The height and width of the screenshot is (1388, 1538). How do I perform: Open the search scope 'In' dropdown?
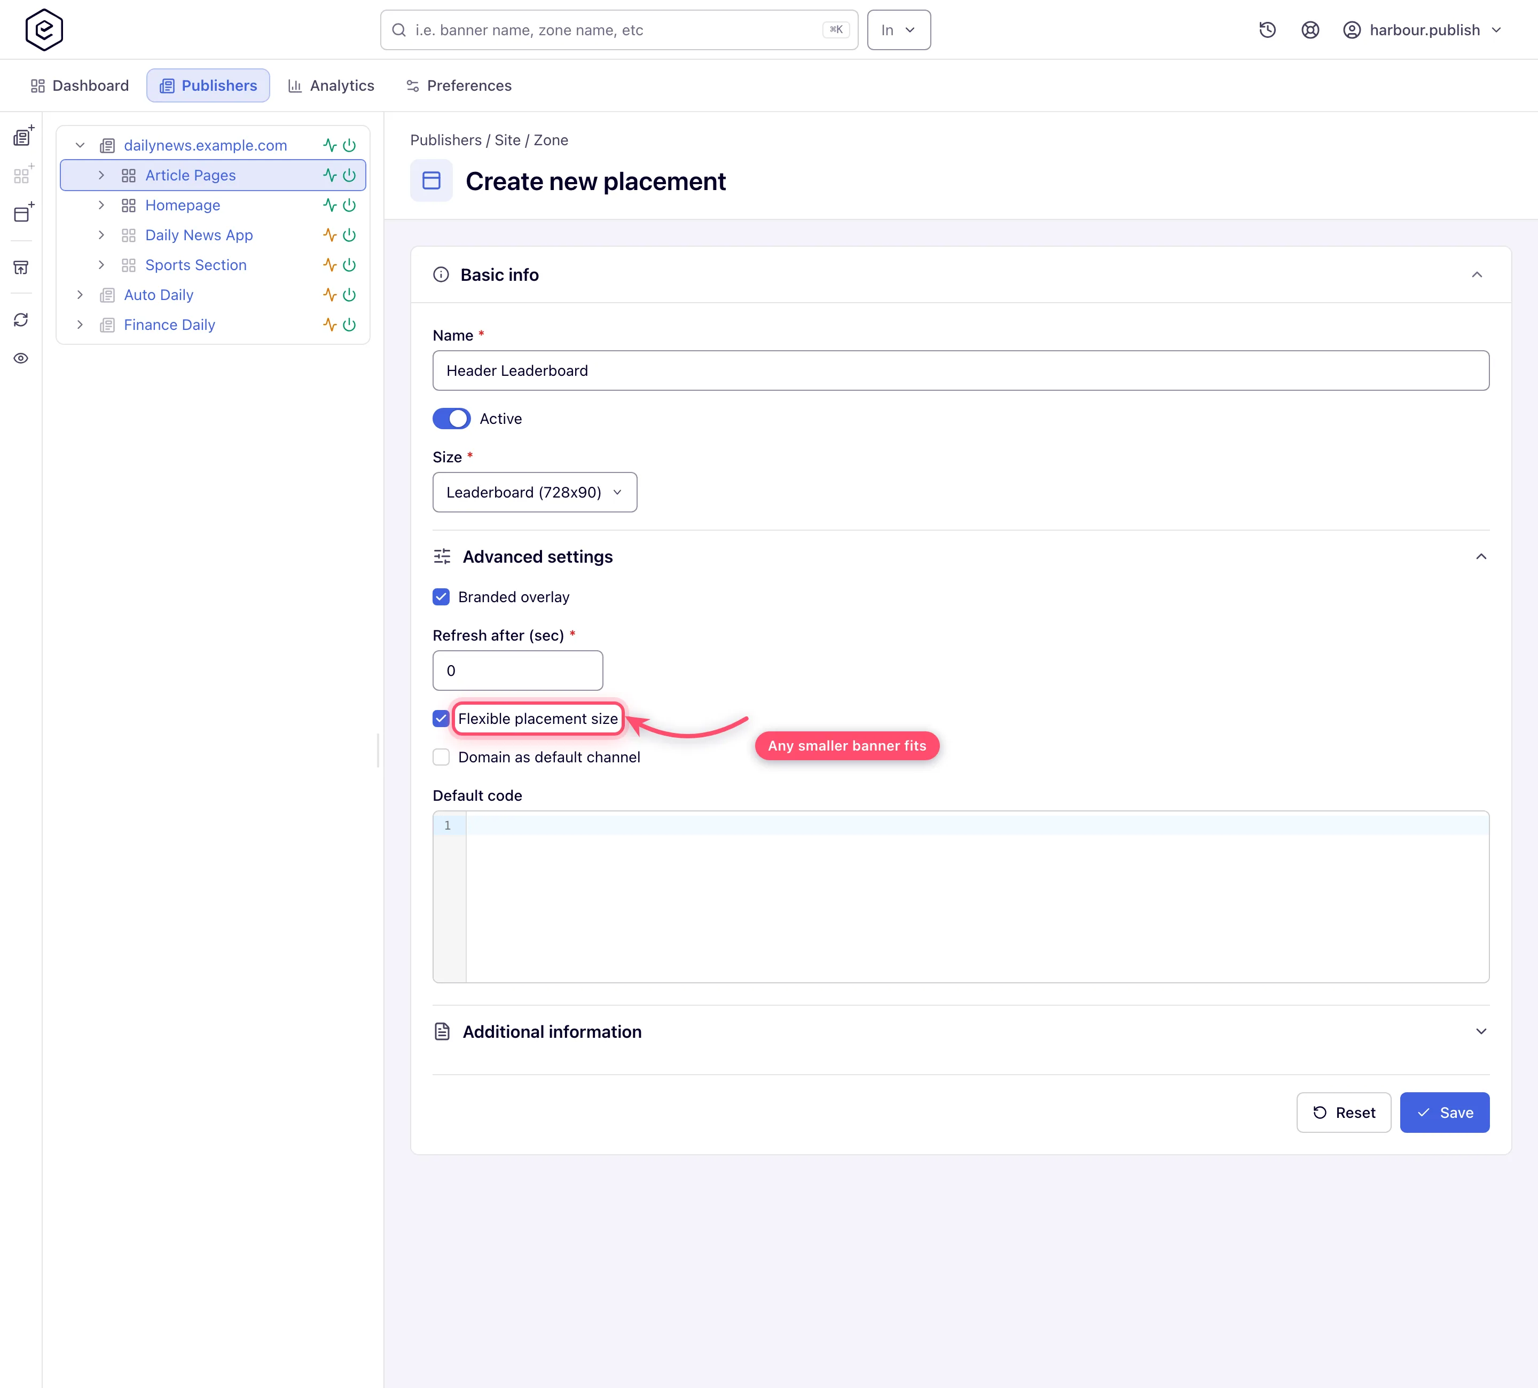(x=899, y=30)
